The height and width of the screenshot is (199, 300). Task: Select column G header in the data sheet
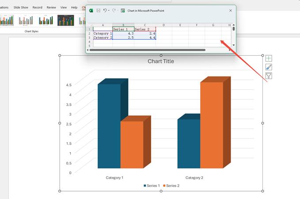[x=213, y=25]
